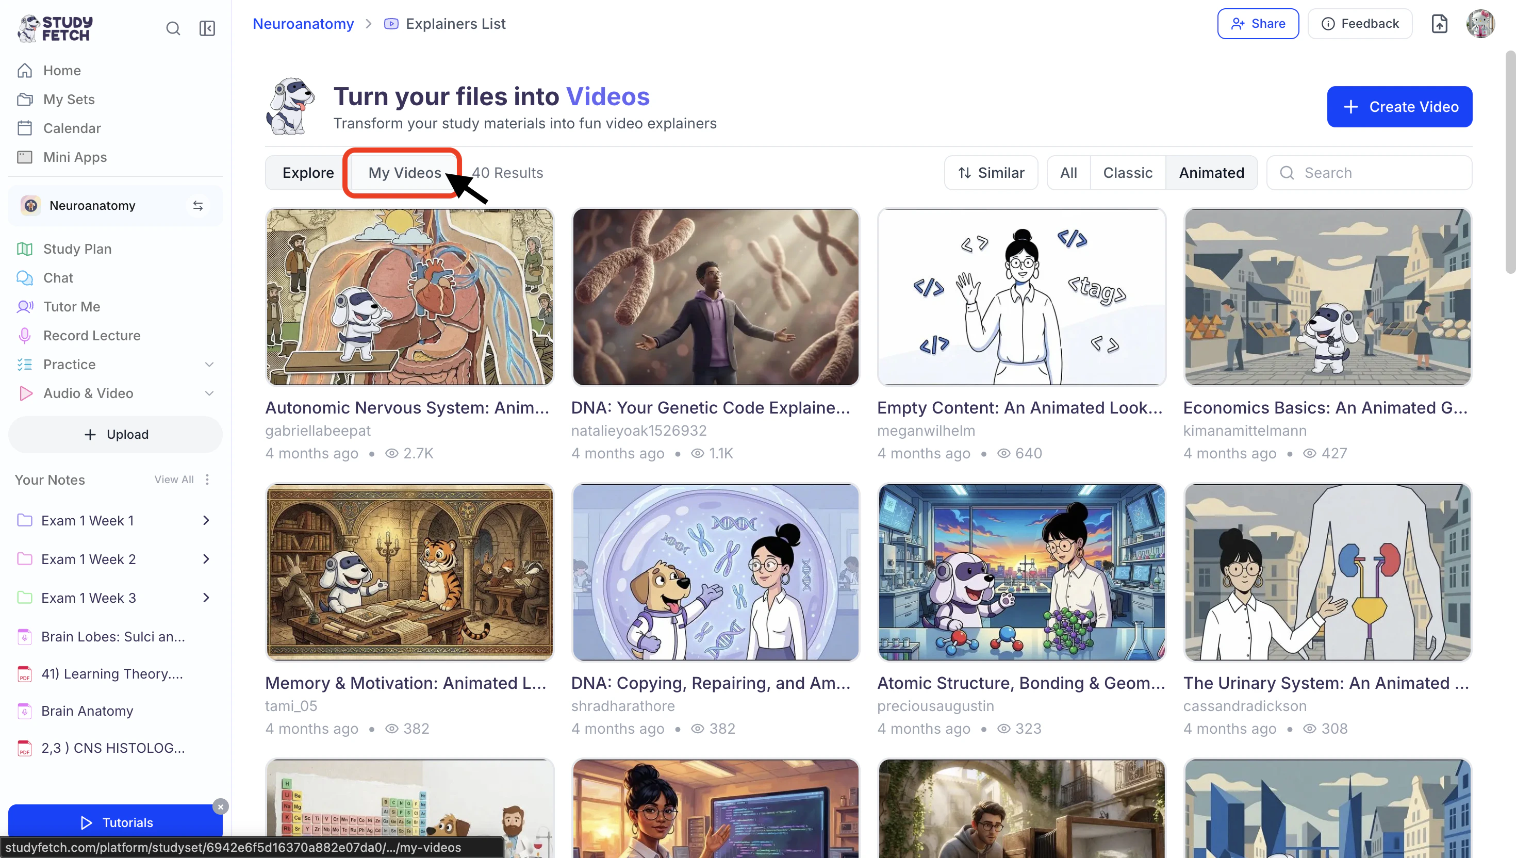
Task: Click author name gabriellabeepat
Action: [318, 432]
